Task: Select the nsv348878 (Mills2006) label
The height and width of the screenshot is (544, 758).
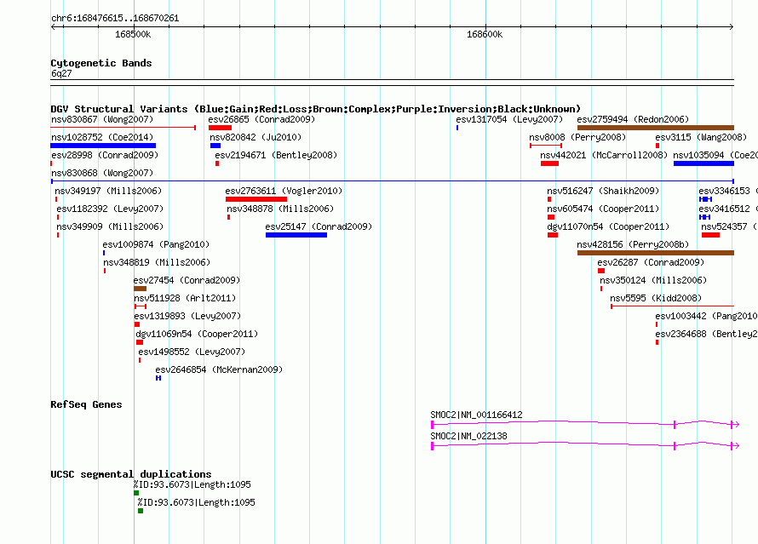Action: 280,209
